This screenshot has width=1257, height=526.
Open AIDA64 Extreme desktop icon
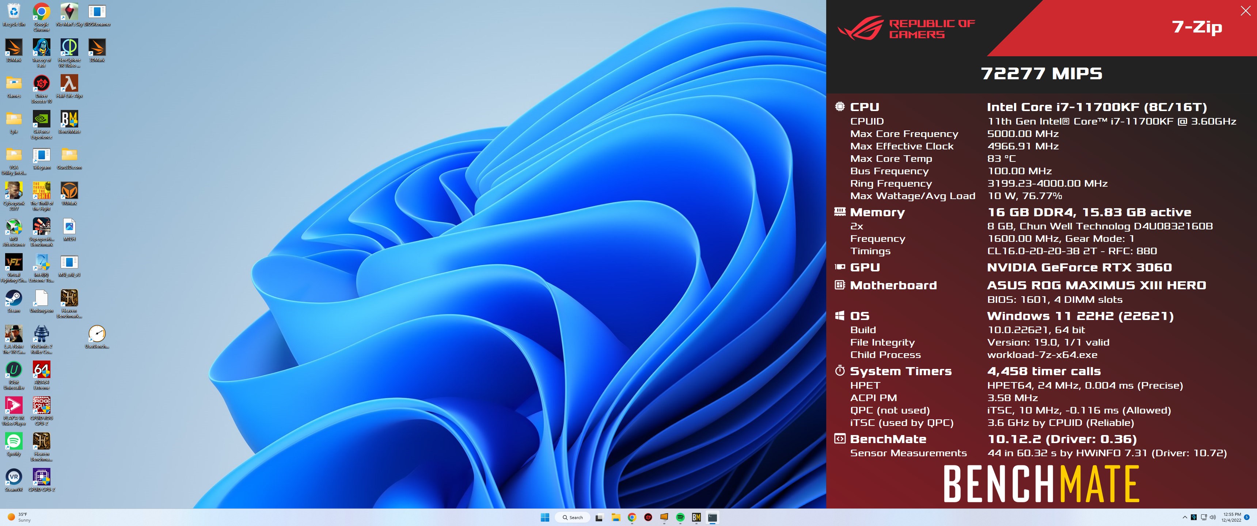[x=42, y=375]
